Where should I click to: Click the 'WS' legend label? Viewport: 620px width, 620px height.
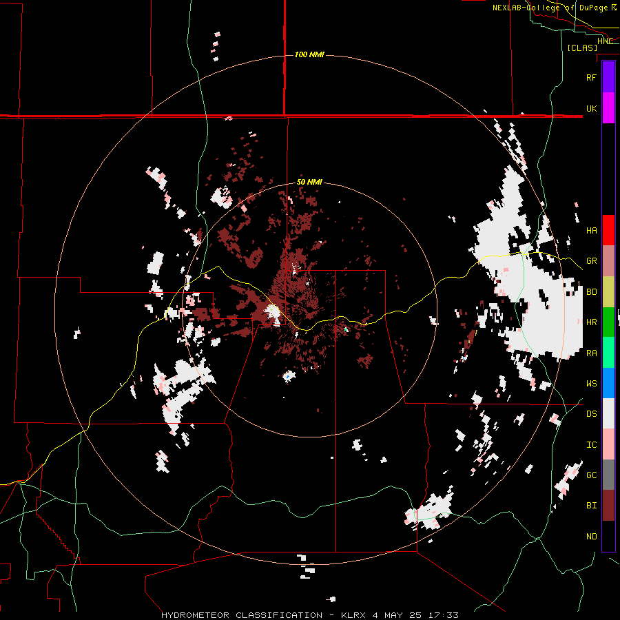click(591, 384)
